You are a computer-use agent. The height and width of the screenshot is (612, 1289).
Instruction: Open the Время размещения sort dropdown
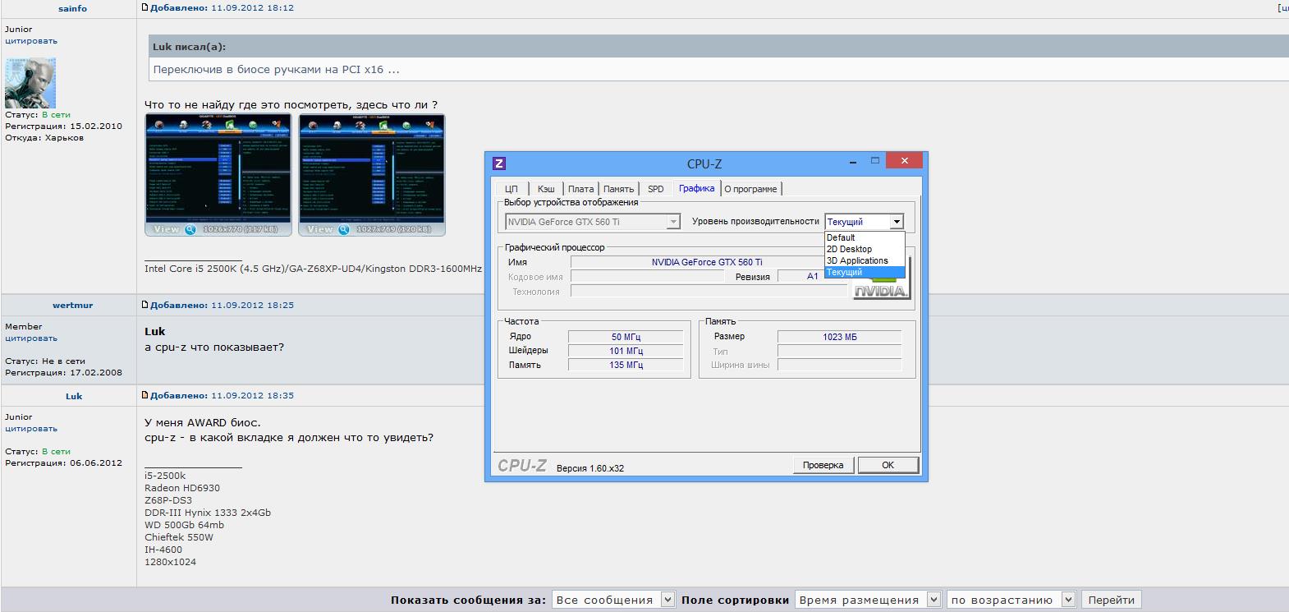click(868, 600)
